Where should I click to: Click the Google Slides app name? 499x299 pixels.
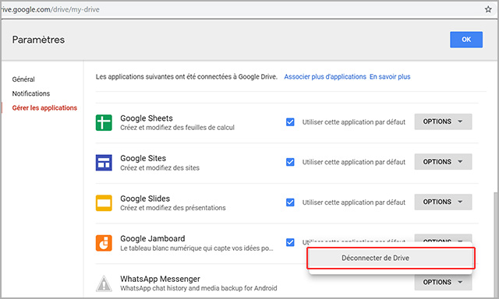(145, 199)
